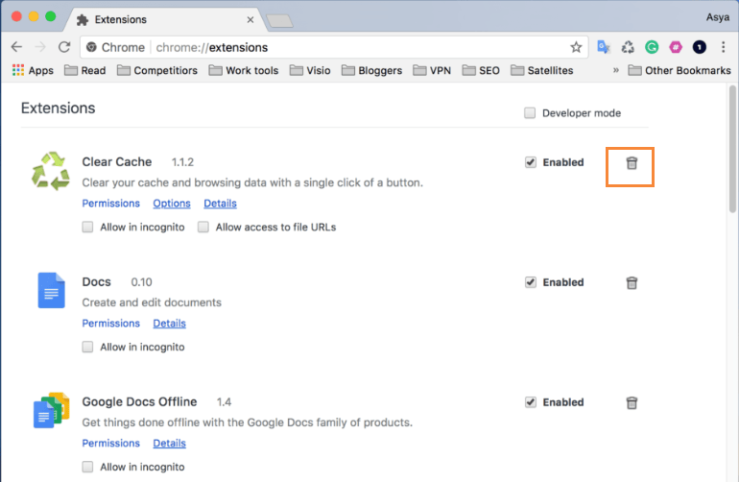
Task: Click Clear Cache version 1.1.2
Action: (x=182, y=162)
